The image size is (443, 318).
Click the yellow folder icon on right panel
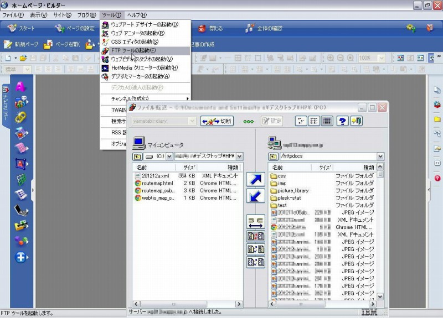tap(437, 119)
